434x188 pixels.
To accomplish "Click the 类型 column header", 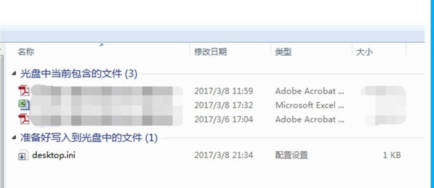I will click(283, 52).
